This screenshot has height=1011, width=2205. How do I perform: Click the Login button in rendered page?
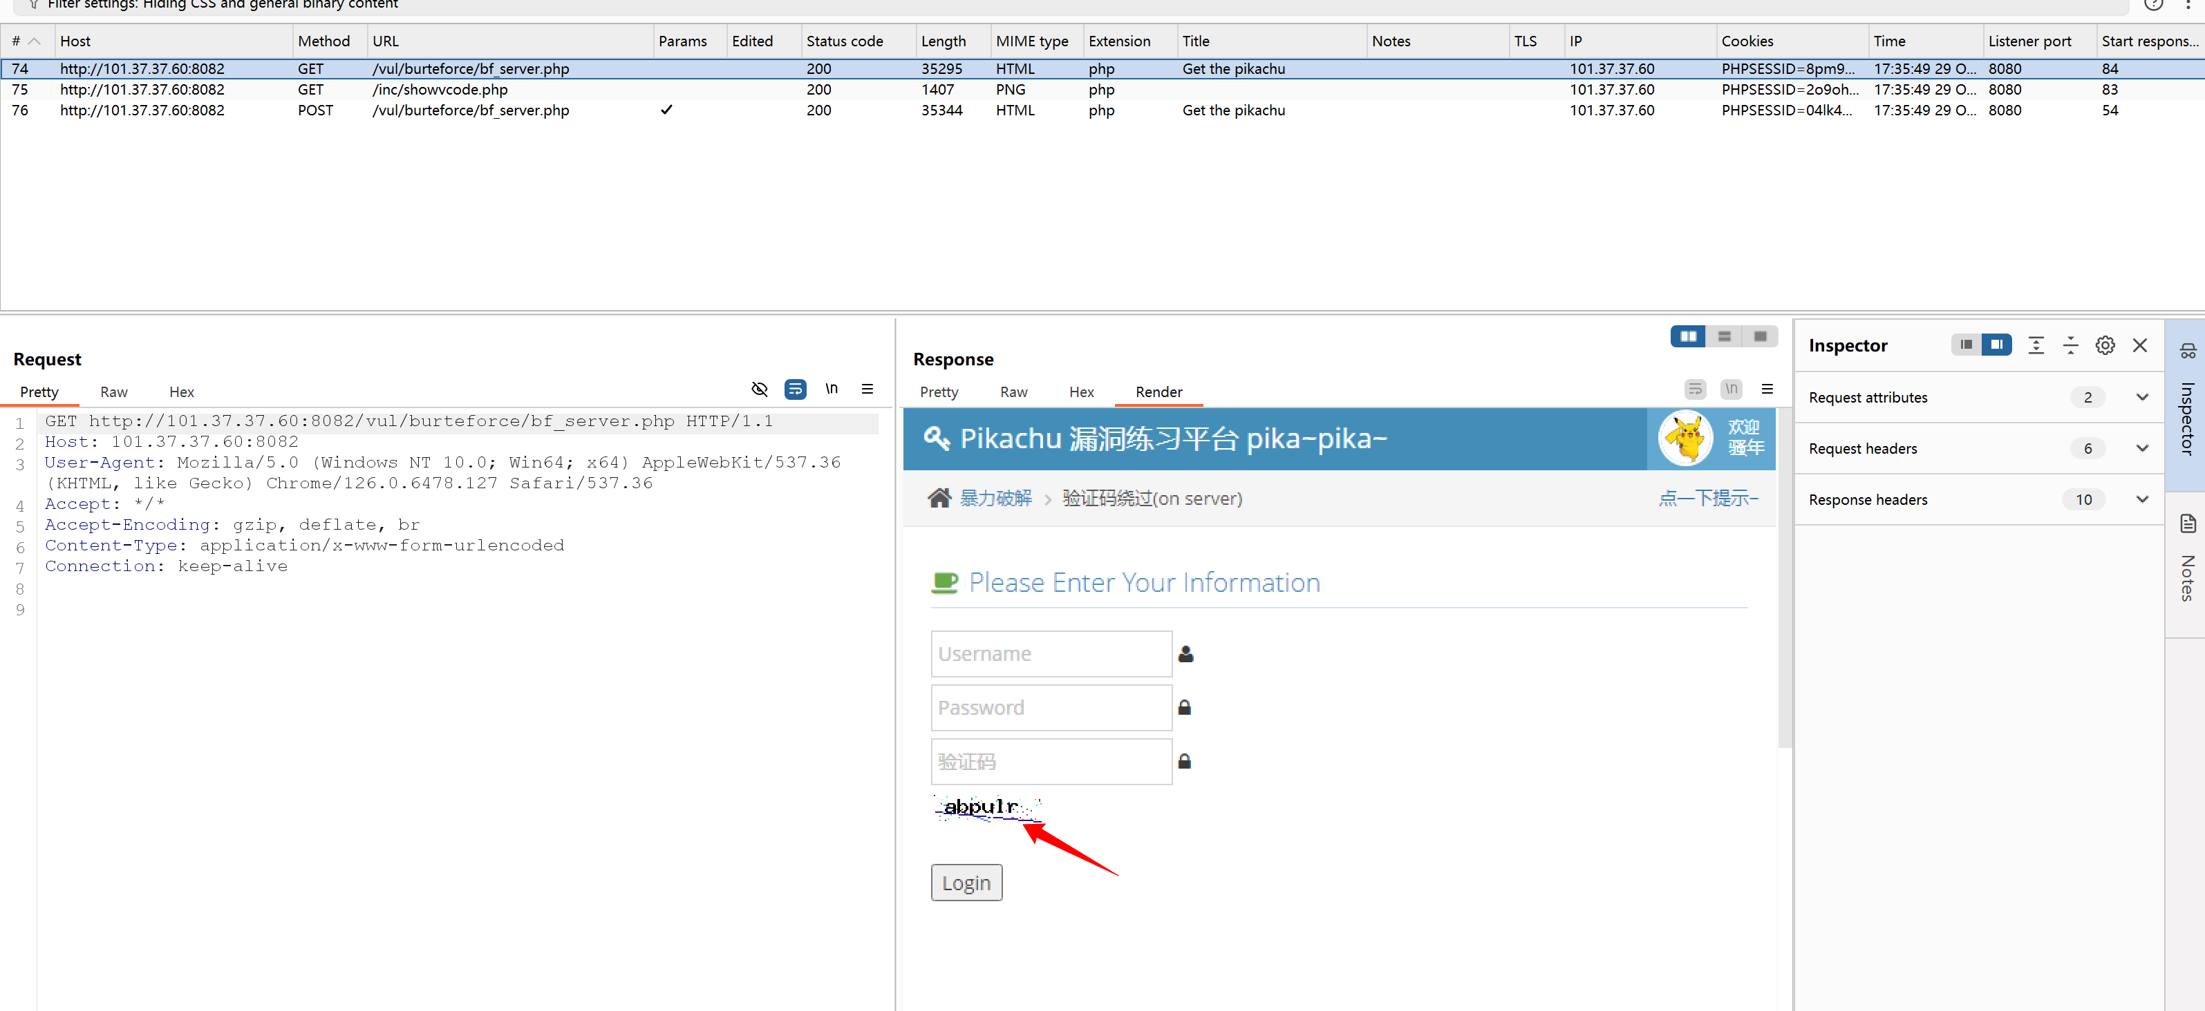[966, 883]
